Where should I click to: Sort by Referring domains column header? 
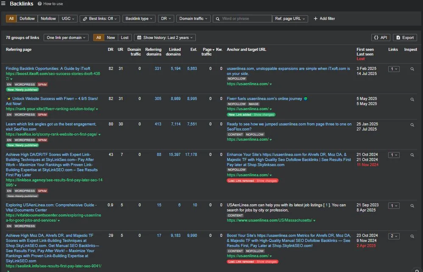pyautogui.click(x=153, y=52)
